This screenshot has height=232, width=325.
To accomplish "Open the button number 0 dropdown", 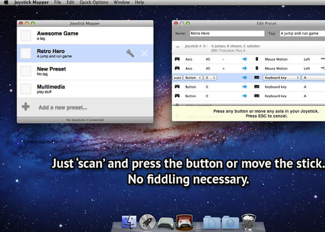I will [x=210, y=78].
